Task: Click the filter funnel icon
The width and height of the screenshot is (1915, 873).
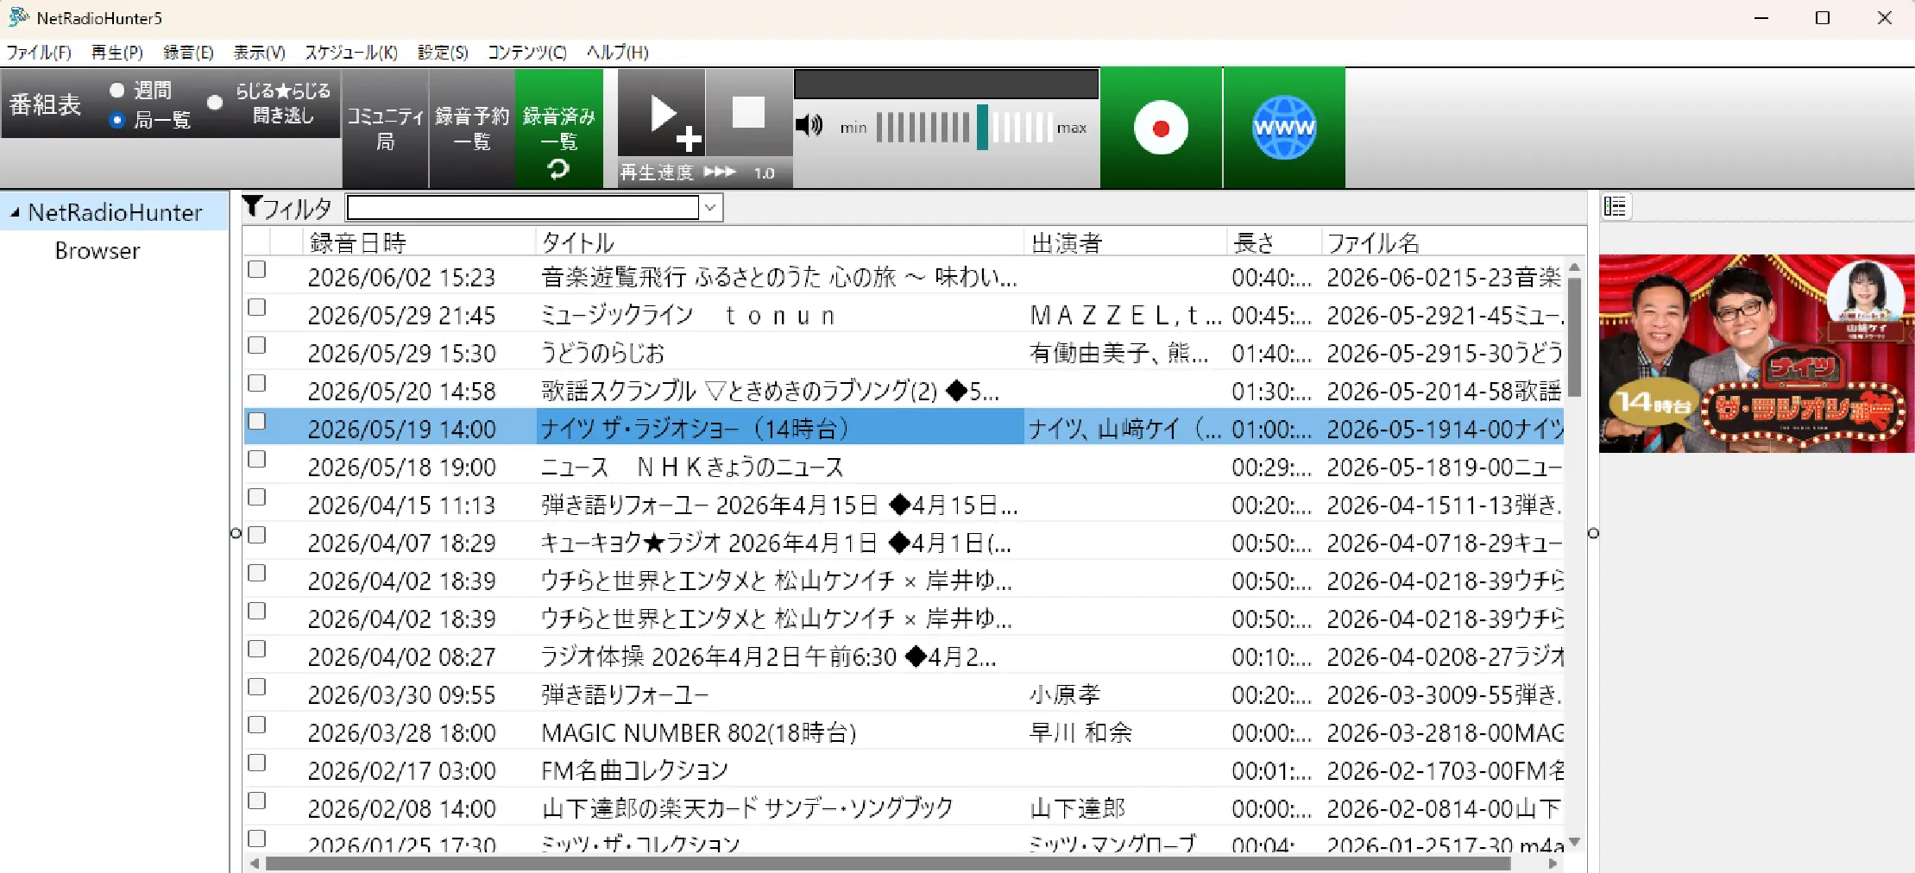Action: pos(252,206)
